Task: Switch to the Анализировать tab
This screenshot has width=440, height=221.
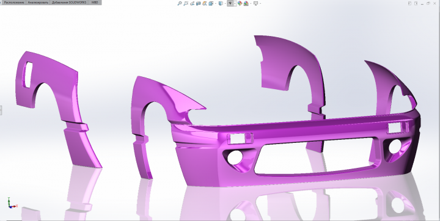Action: click(38, 2)
